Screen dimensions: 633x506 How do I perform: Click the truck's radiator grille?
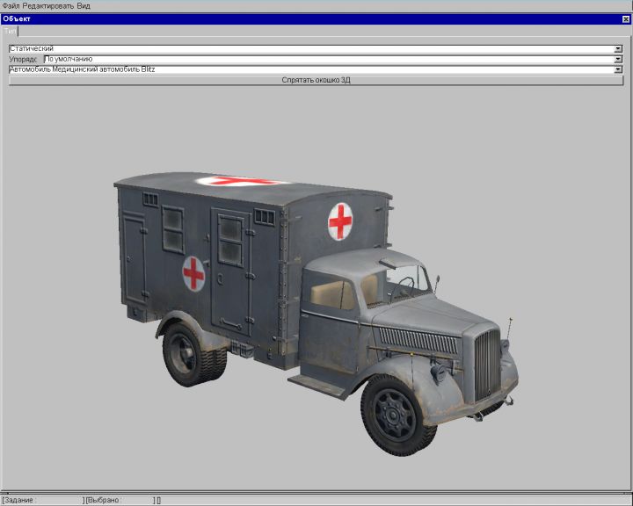[x=485, y=364]
